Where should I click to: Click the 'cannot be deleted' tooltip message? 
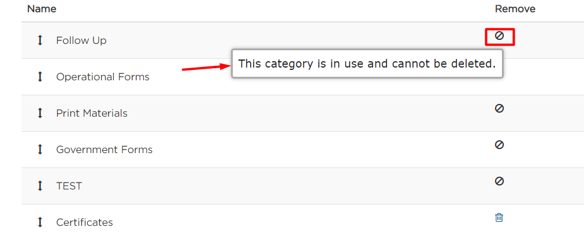[x=367, y=64]
